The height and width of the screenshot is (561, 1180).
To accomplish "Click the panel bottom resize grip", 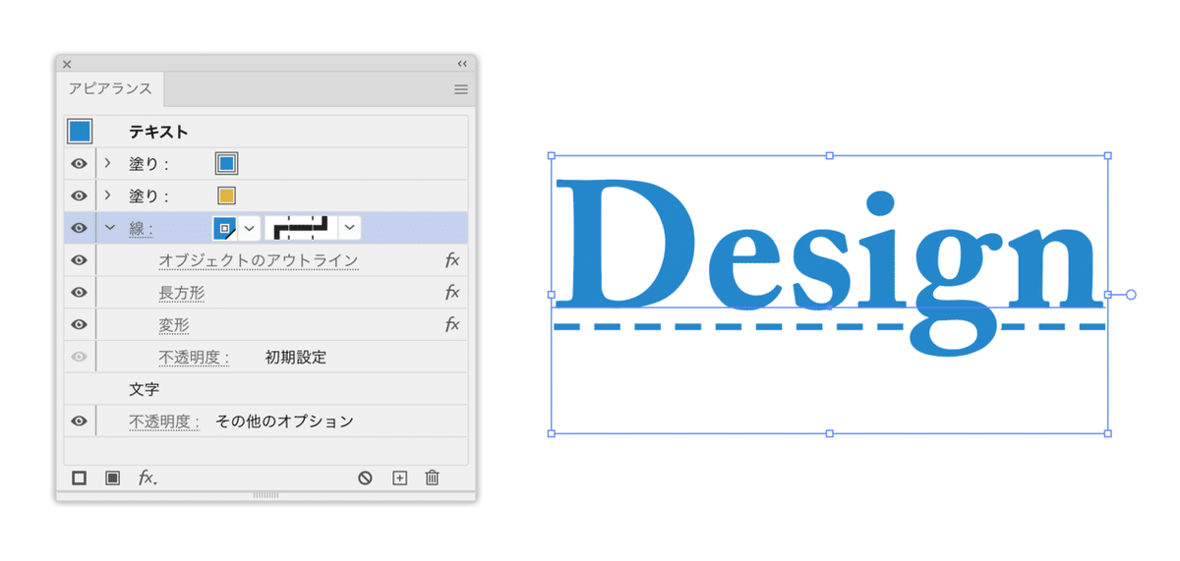I will (265, 495).
